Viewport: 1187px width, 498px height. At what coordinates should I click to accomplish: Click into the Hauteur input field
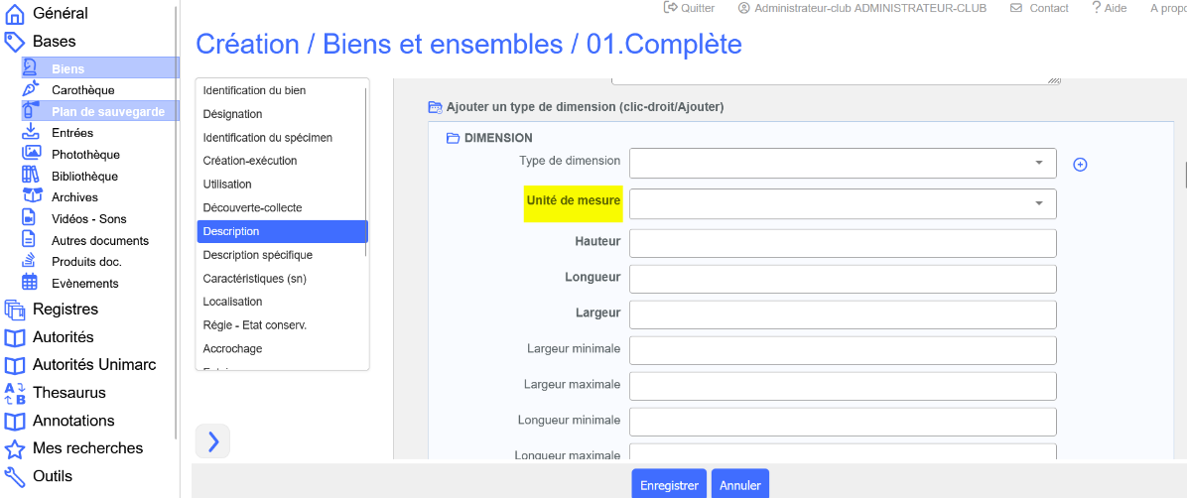pyautogui.click(x=842, y=243)
